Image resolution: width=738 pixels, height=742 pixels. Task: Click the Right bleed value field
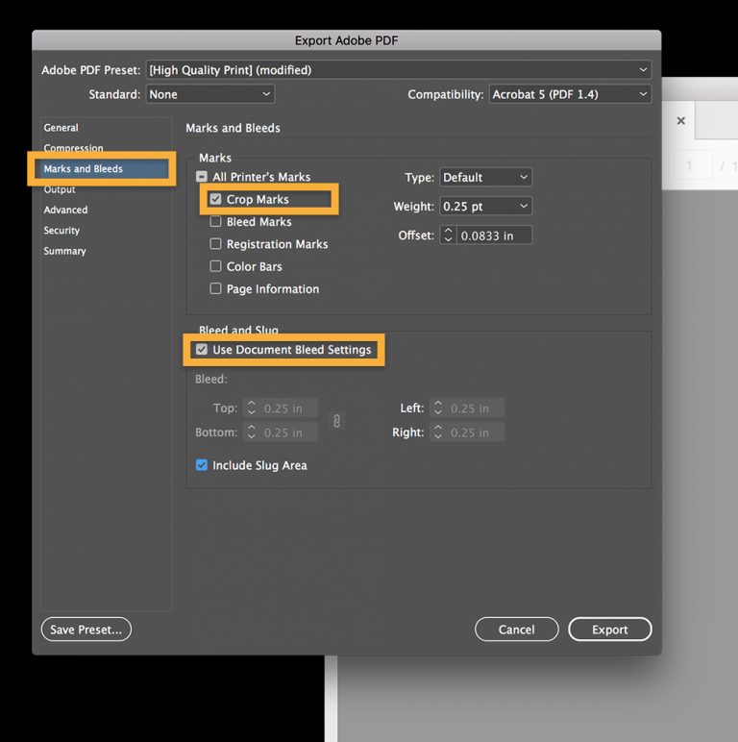[x=475, y=433]
